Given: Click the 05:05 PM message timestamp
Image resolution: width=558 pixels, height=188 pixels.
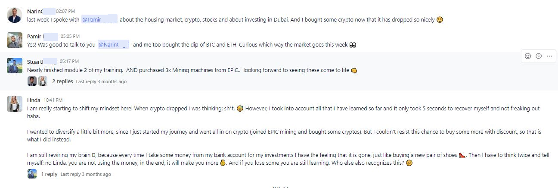Looking at the screenshot, I should click(x=70, y=36).
